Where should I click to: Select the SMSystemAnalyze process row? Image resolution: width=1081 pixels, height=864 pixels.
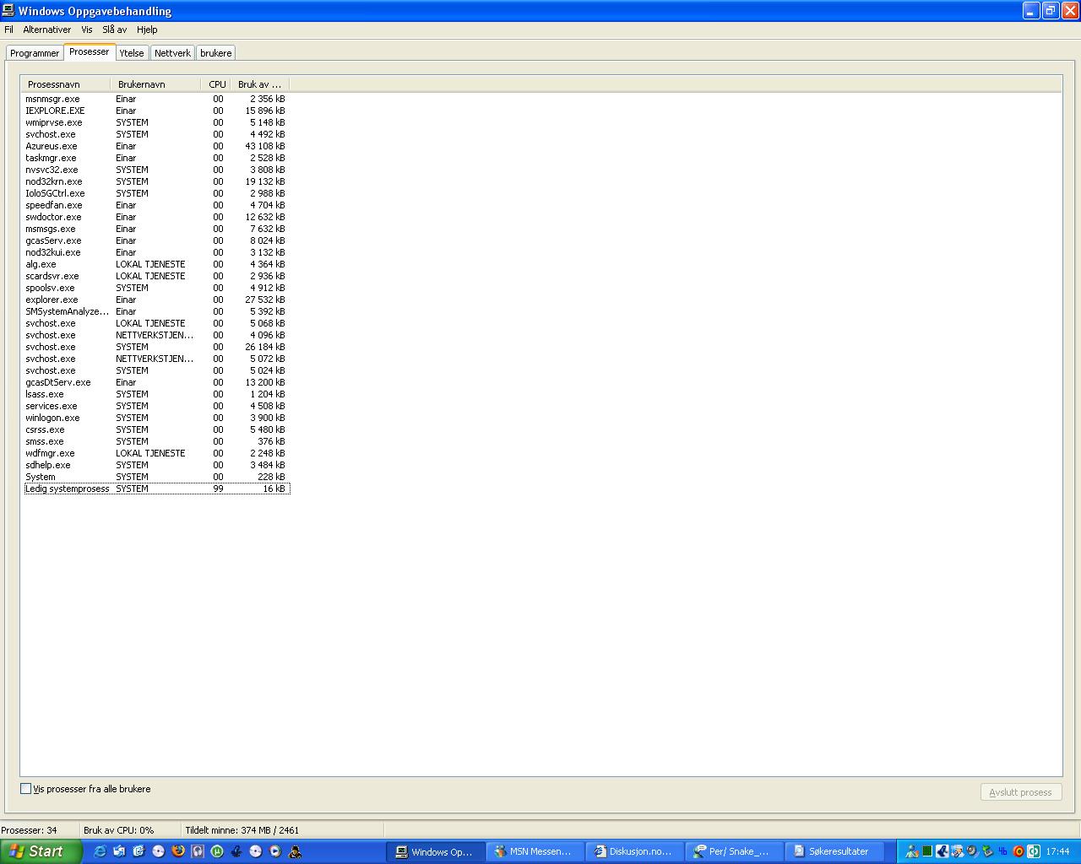click(156, 311)
